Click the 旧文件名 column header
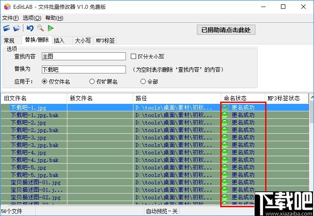 coord(33,98)
